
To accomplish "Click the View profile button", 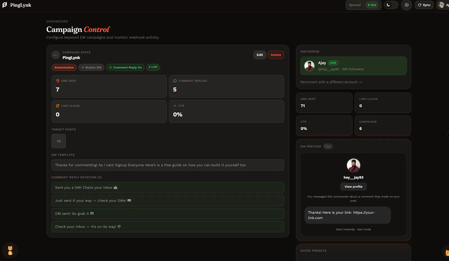I will [x=354, y=187].
